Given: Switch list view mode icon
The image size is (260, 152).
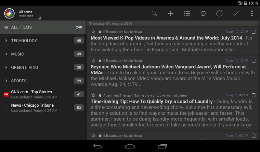Looking at the screenshot, I should [x=187, y=13].
